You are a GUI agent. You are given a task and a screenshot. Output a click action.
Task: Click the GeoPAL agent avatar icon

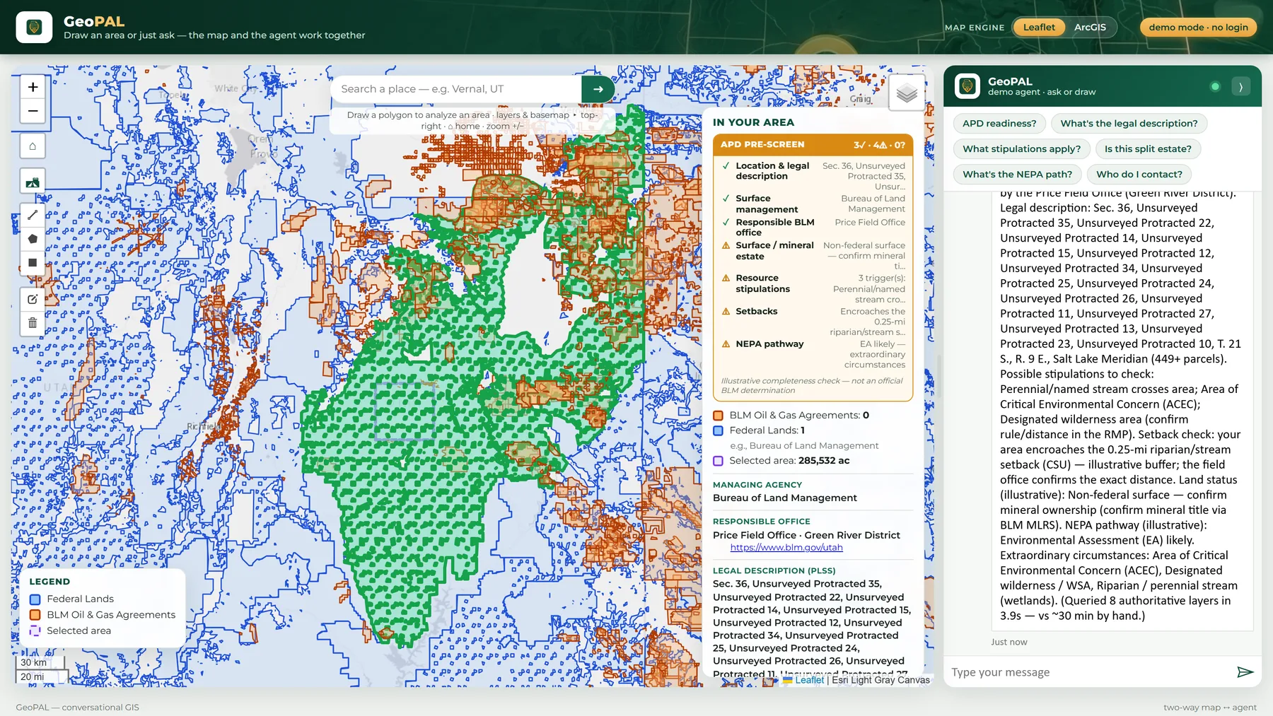[967, 86]
